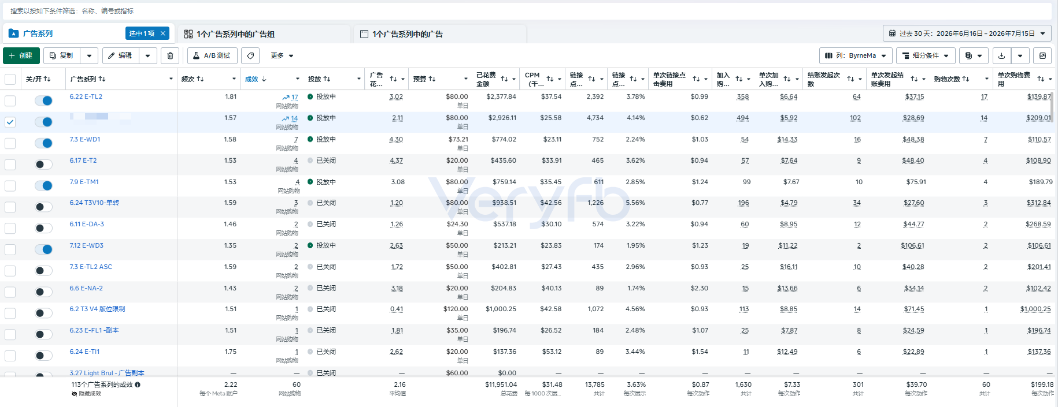Image resolution: width=1058 pixels, height=407 pixels.
Task: Click the A/B 测试 button
Action: [x=212, y=55]
